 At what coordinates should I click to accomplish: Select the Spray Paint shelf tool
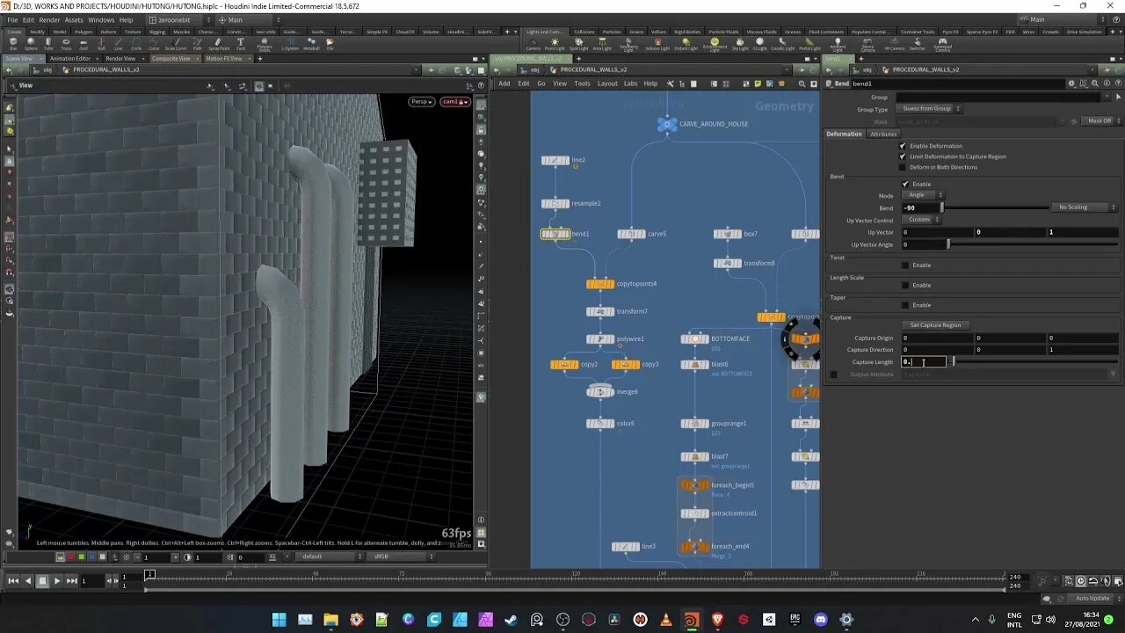click(219, 43)
